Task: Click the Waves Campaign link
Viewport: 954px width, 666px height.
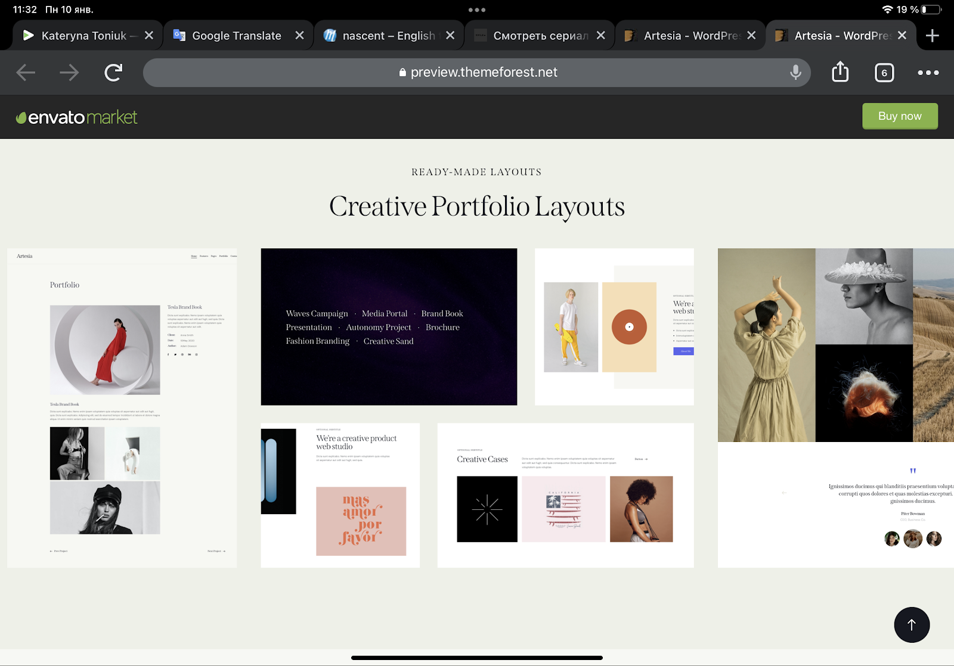Action: [317, 314]
